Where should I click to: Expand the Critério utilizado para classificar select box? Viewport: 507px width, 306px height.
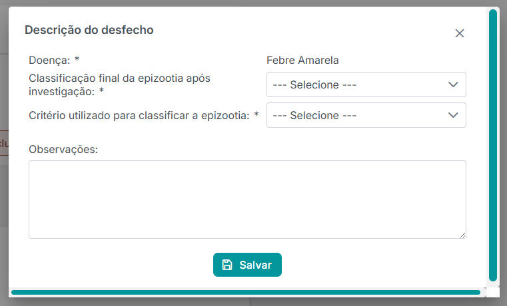coord(366,115)
